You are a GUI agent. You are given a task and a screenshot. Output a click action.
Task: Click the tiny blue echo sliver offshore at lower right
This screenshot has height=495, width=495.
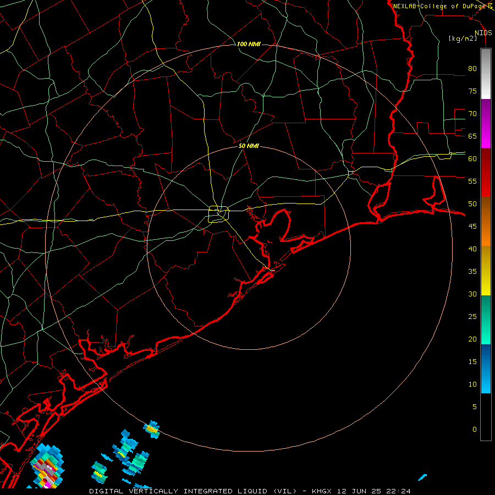pos(422,477)
